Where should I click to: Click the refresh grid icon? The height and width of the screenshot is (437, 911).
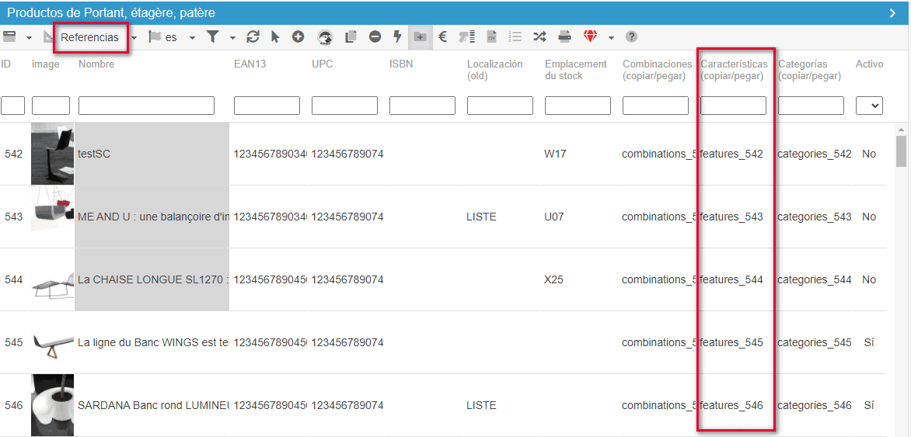point(253,36)
